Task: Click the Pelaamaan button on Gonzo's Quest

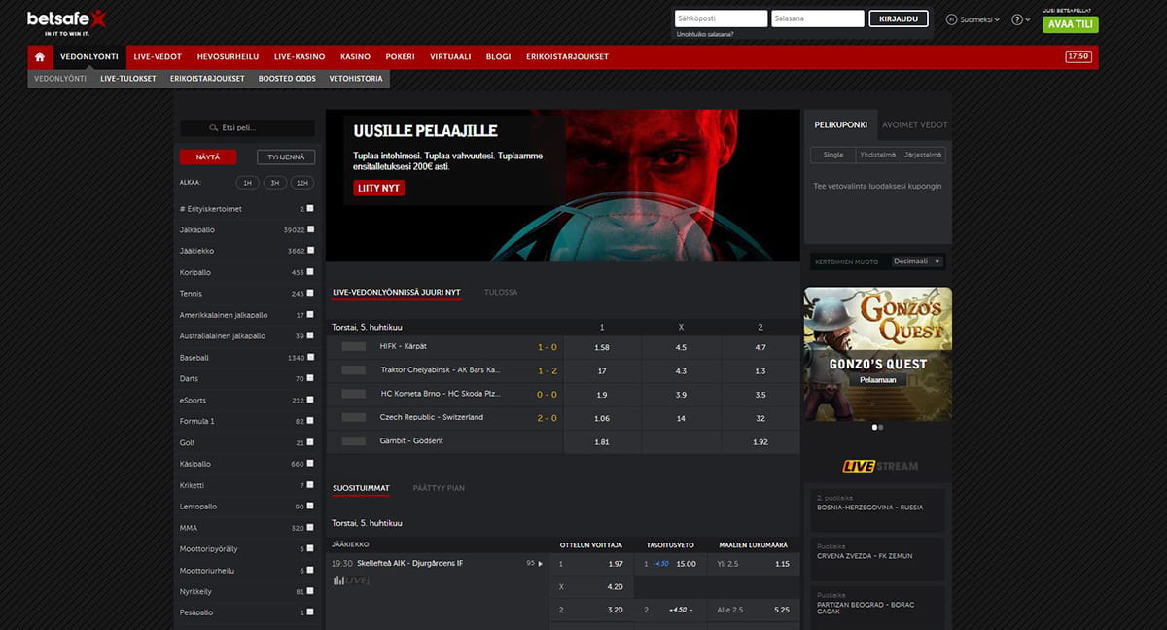Action: pos(877,381)
